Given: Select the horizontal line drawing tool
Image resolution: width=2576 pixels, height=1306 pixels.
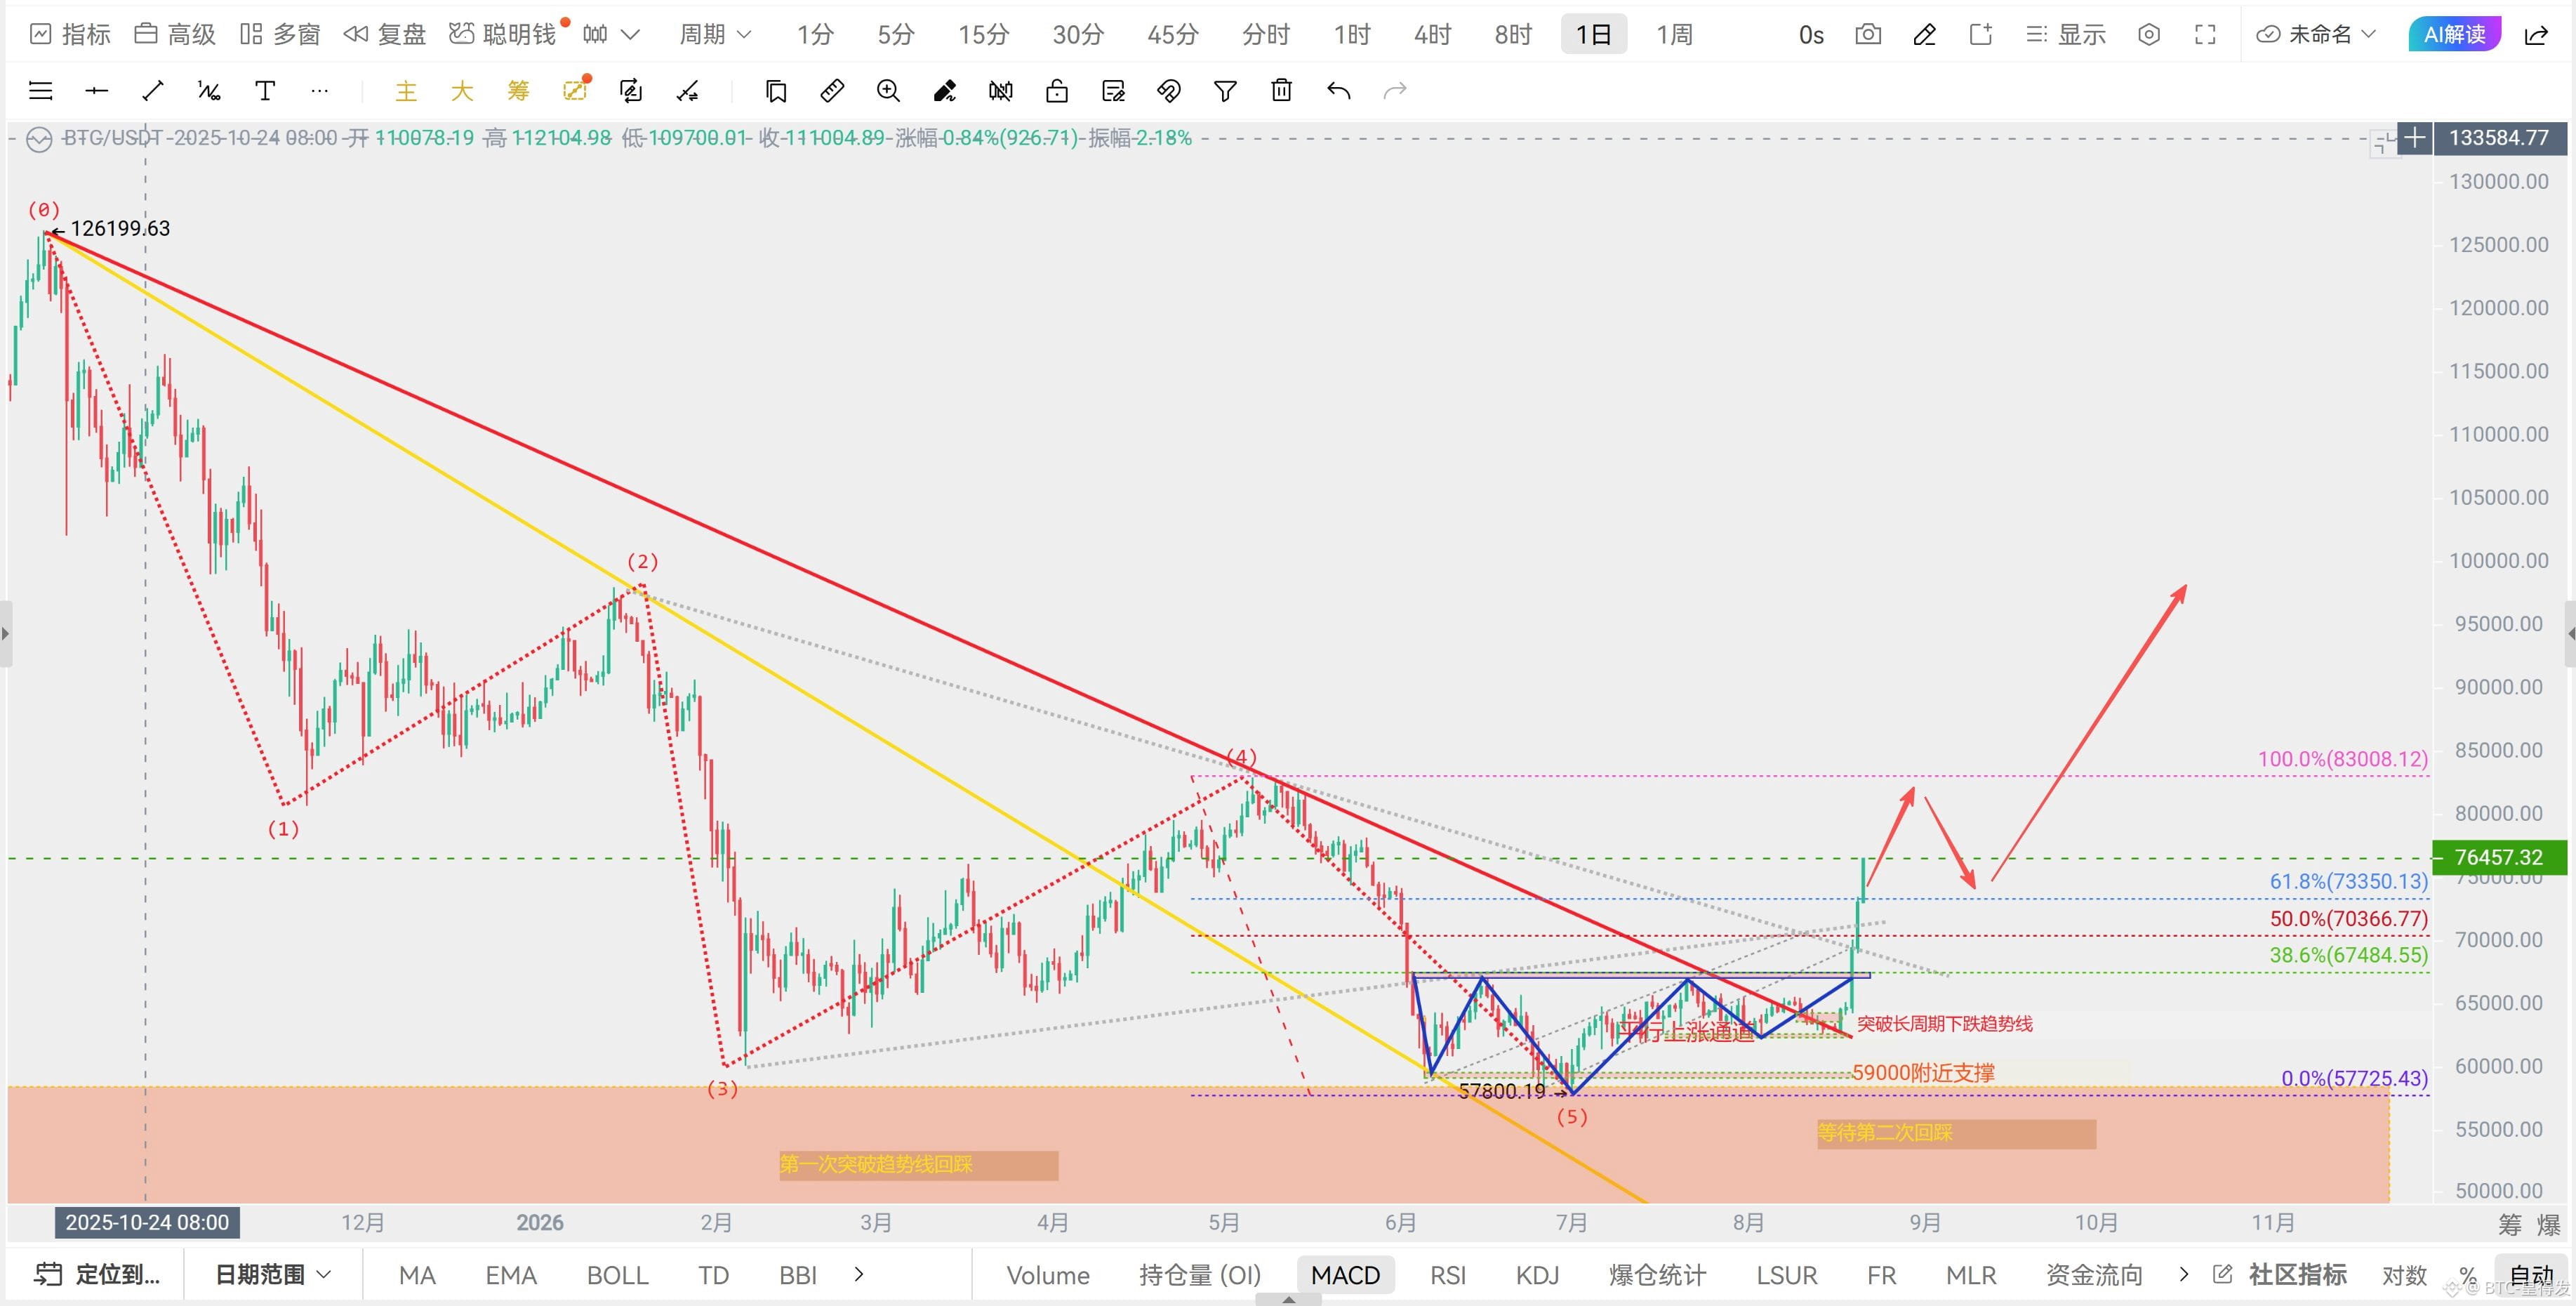Looking at the screenshot, I should (96, 92).
